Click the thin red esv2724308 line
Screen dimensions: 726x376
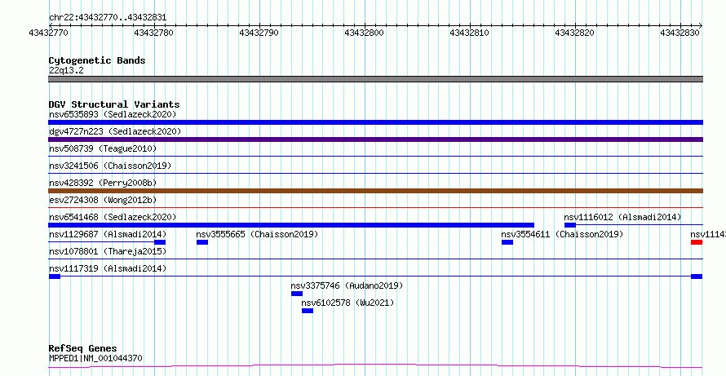(x=375, y=208)
